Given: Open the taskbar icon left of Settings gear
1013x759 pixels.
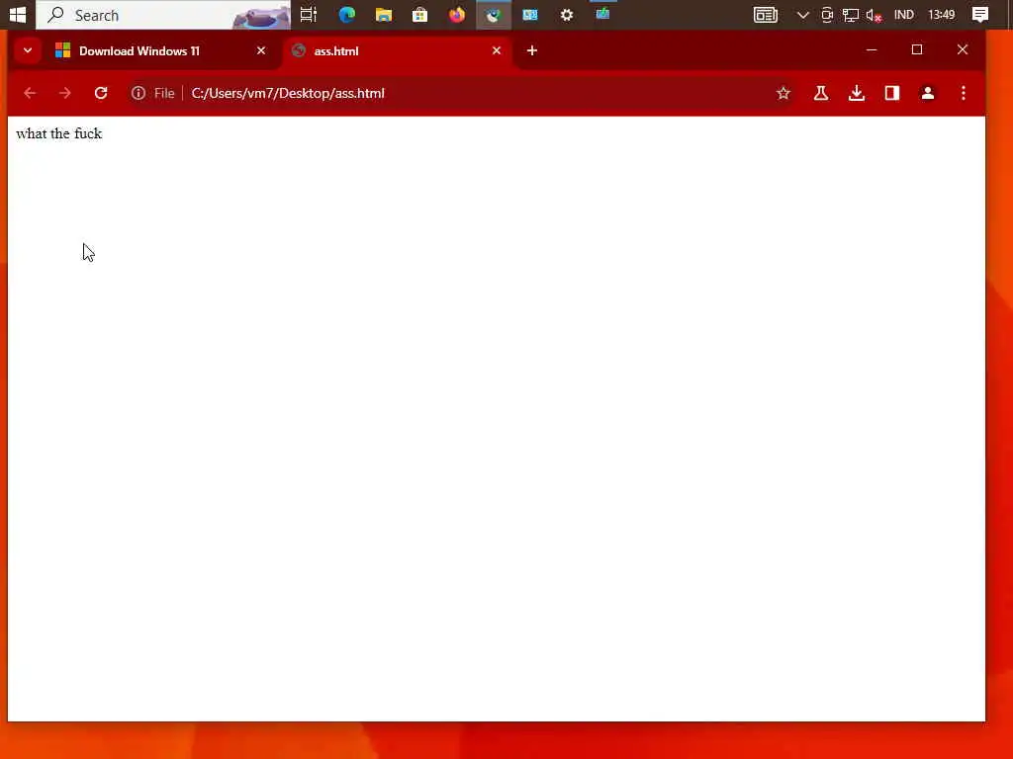Looking at the screenshot, I should pos(530,14).
